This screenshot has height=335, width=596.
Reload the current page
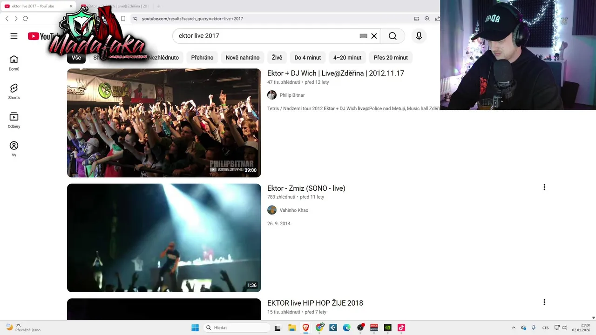point(26,19)
